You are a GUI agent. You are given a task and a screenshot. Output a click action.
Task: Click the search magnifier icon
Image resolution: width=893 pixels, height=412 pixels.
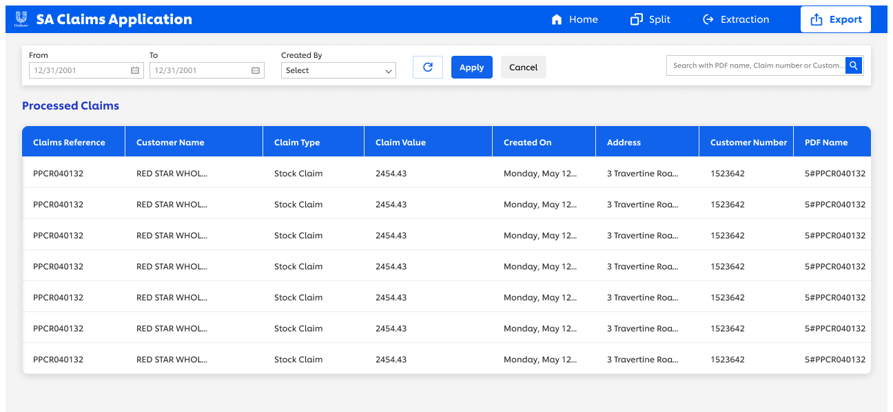(x=854, y=65)
